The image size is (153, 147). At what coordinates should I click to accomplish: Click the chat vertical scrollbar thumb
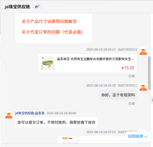149,73
